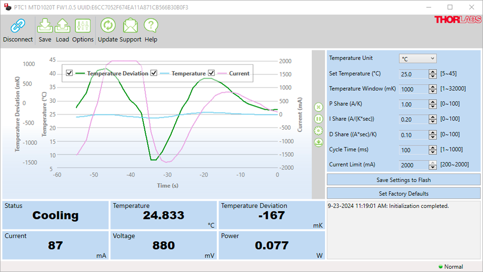Click the Update firmware icon

pos(108,26)
